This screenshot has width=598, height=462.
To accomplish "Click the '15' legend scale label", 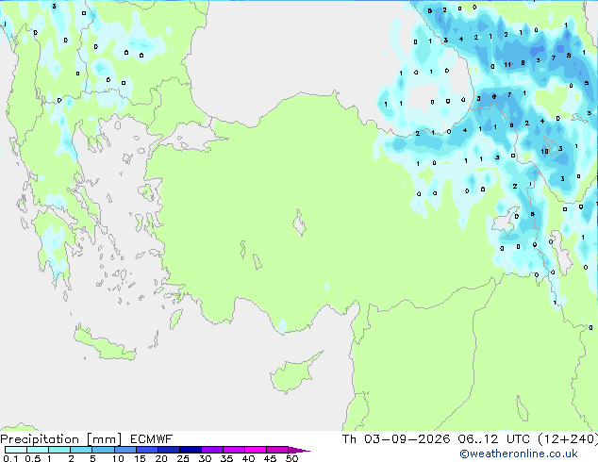I will click(140, 458).
